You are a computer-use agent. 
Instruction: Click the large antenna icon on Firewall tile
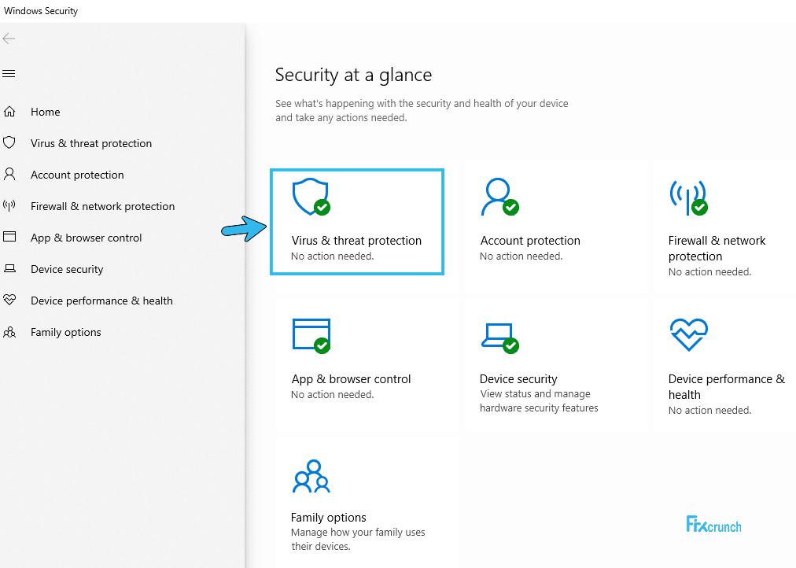tap(688, 197)
